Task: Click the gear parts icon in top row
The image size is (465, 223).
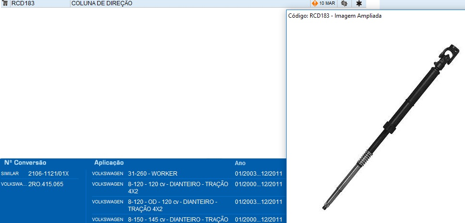Action: click(344, 3)
